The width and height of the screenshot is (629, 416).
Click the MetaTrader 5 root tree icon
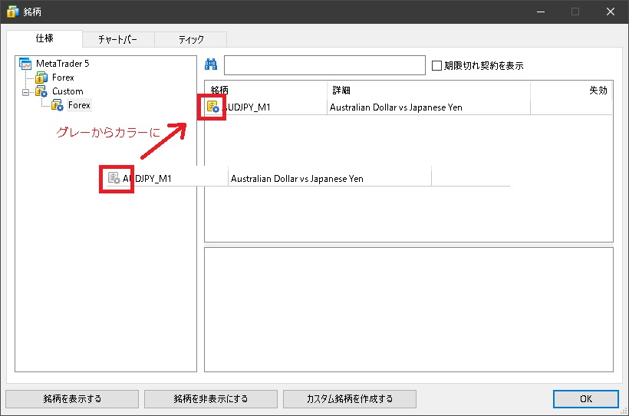(x=25, y=64)
